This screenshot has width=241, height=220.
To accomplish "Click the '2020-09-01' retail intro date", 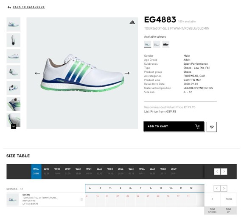I will 191,84.
